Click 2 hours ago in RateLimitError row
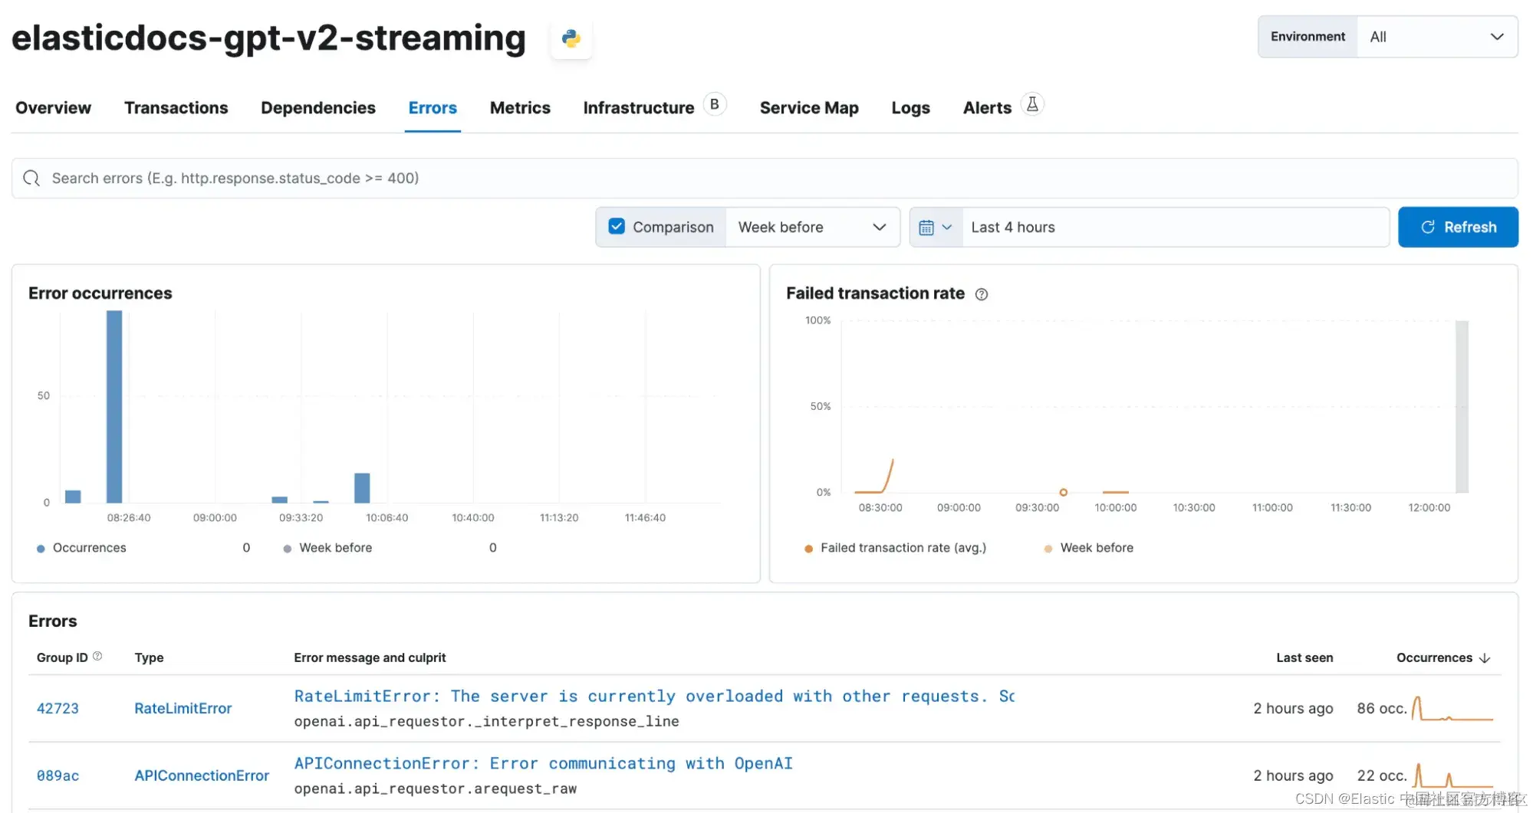 click(1293, 709)
